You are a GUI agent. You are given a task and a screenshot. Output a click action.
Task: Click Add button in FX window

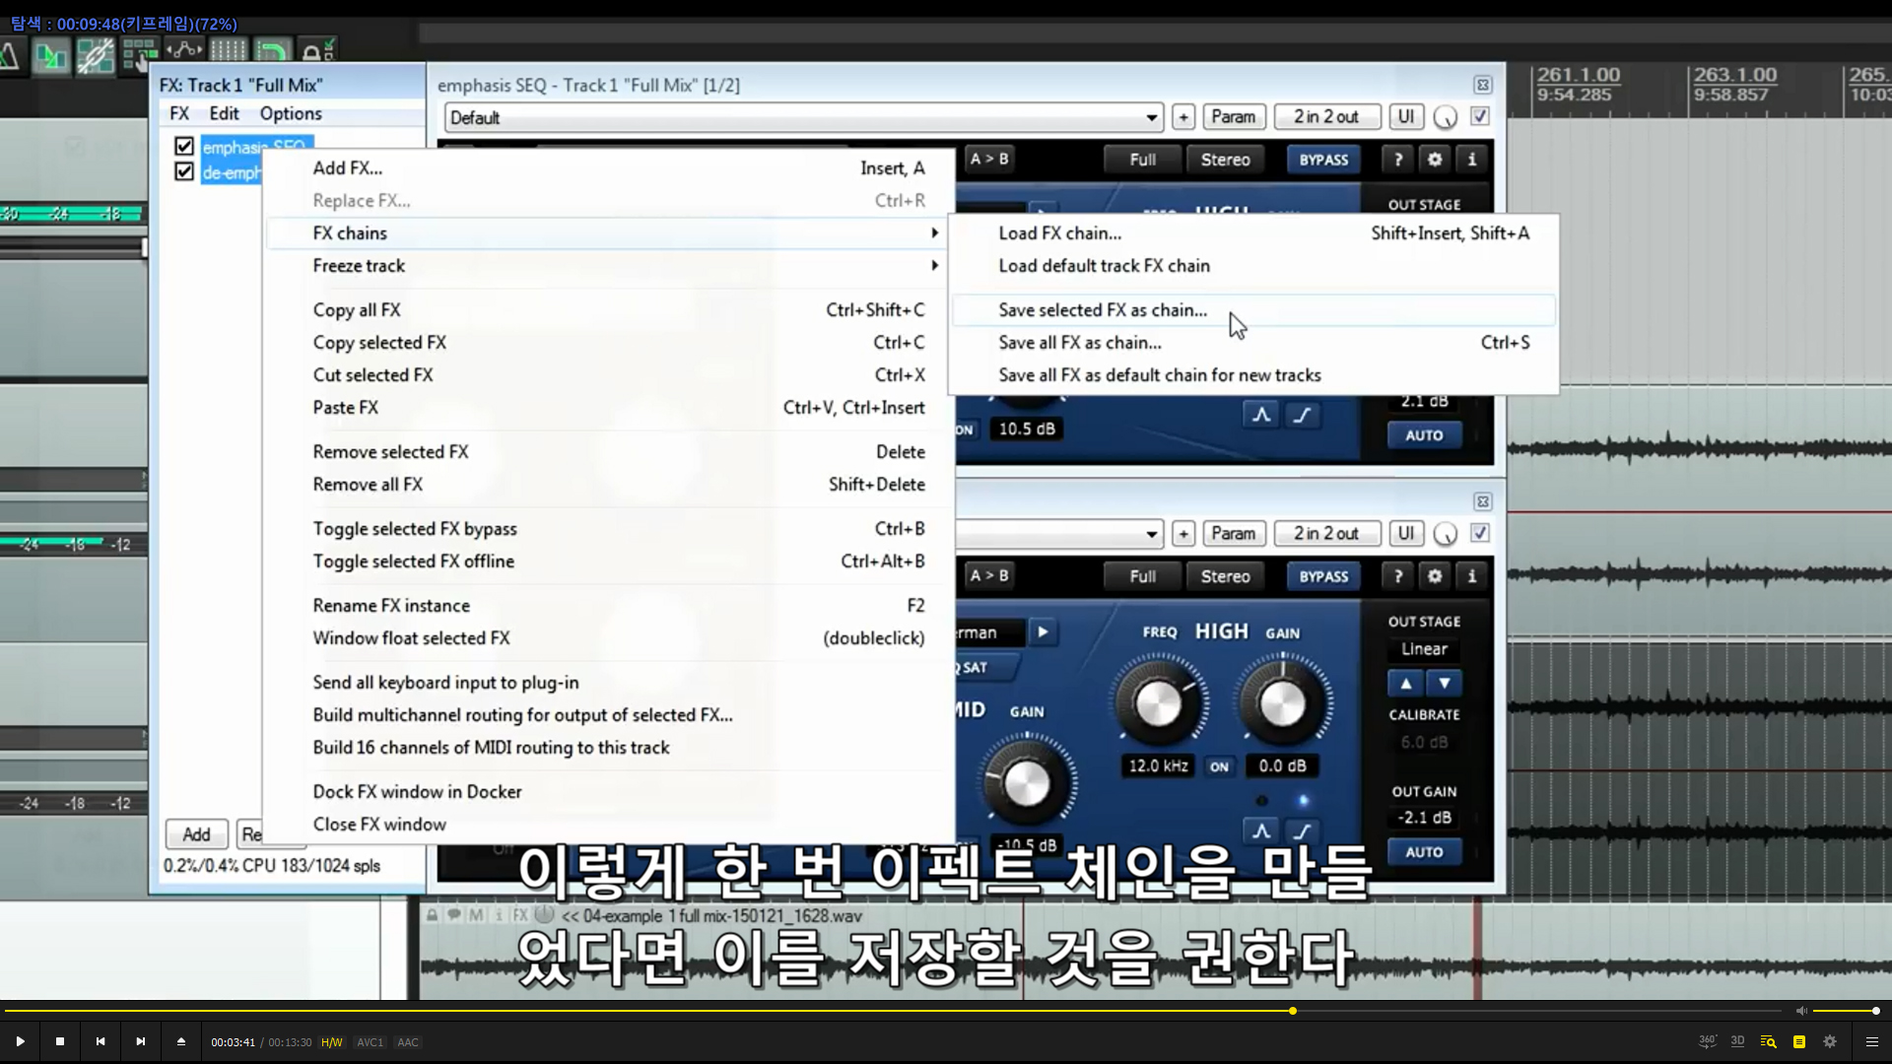[x=196, y=834]
